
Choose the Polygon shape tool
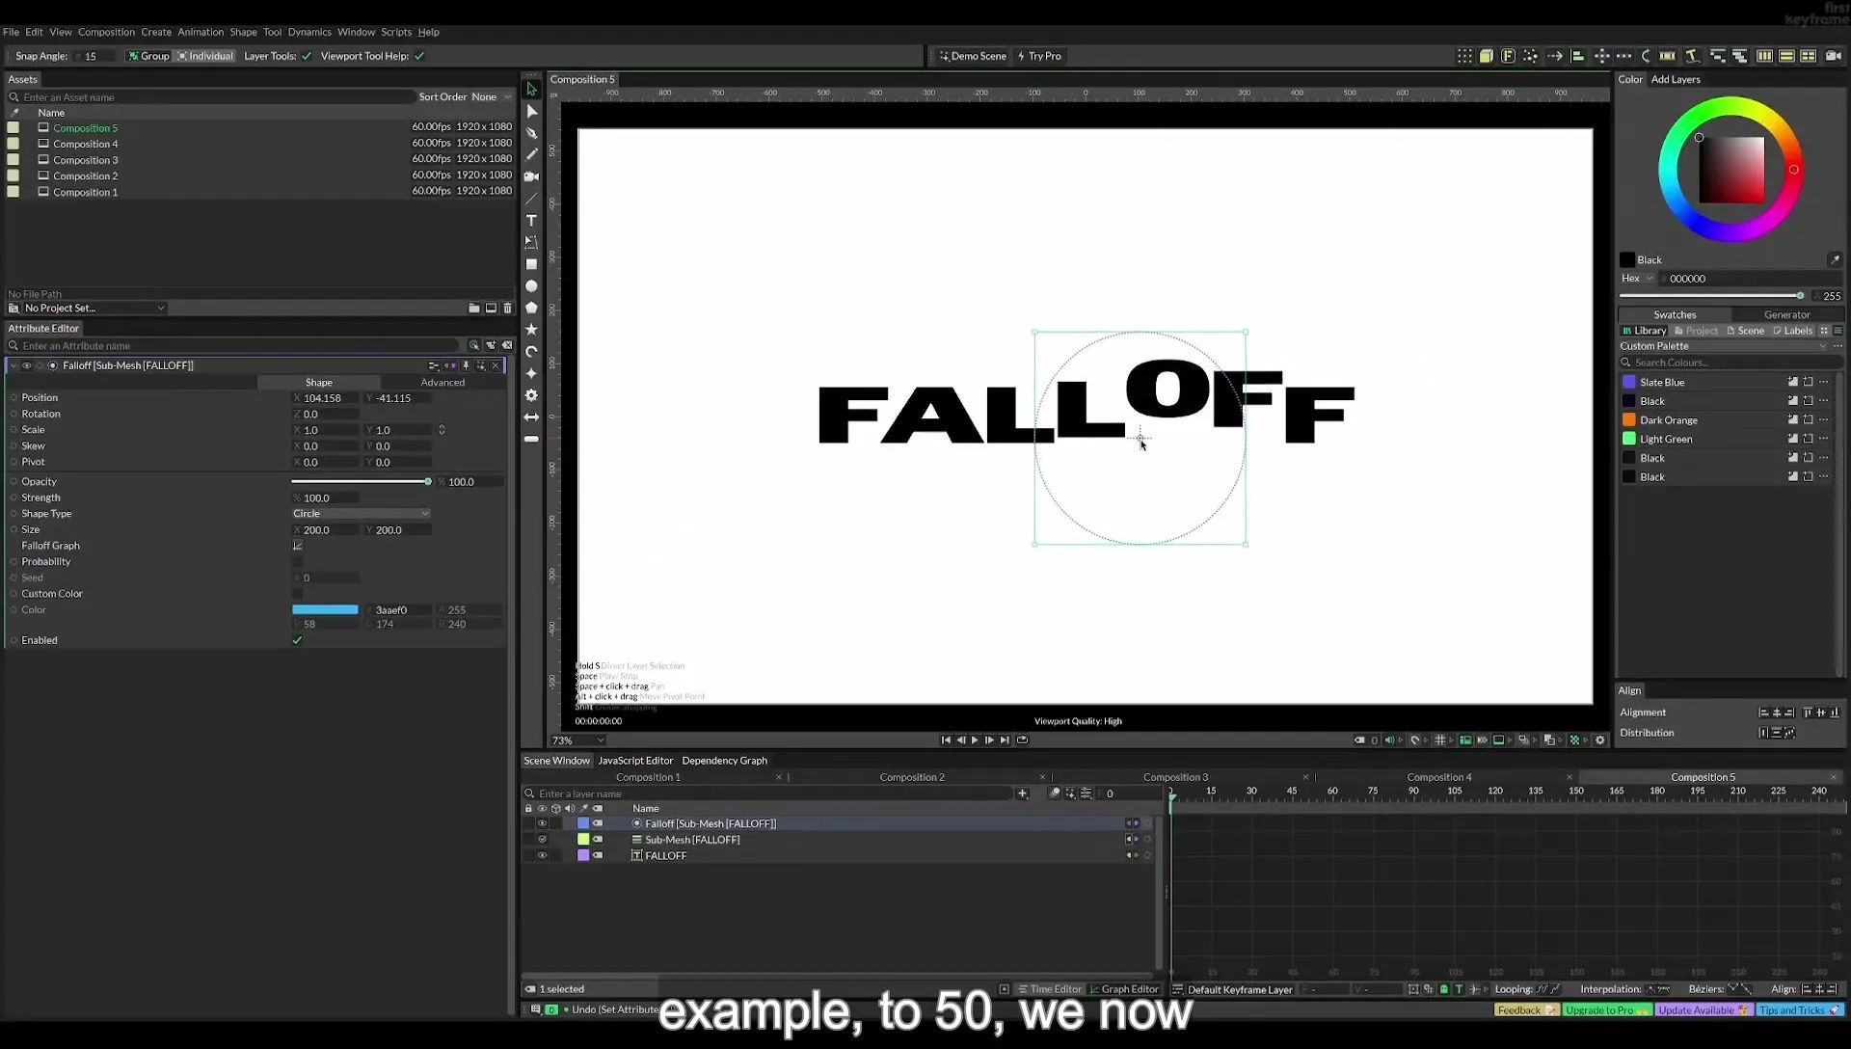pos(531,308)
